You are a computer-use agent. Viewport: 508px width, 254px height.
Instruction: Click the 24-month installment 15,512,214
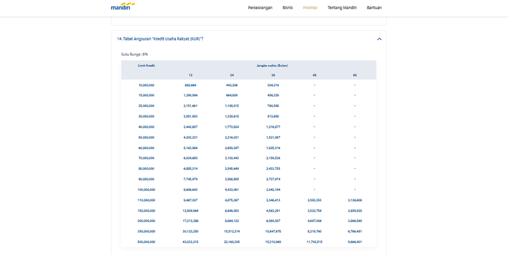232,231
